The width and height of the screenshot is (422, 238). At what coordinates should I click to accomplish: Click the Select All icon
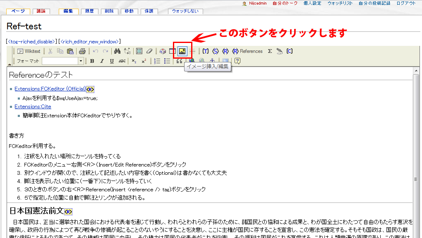click(x=139, y=51)
